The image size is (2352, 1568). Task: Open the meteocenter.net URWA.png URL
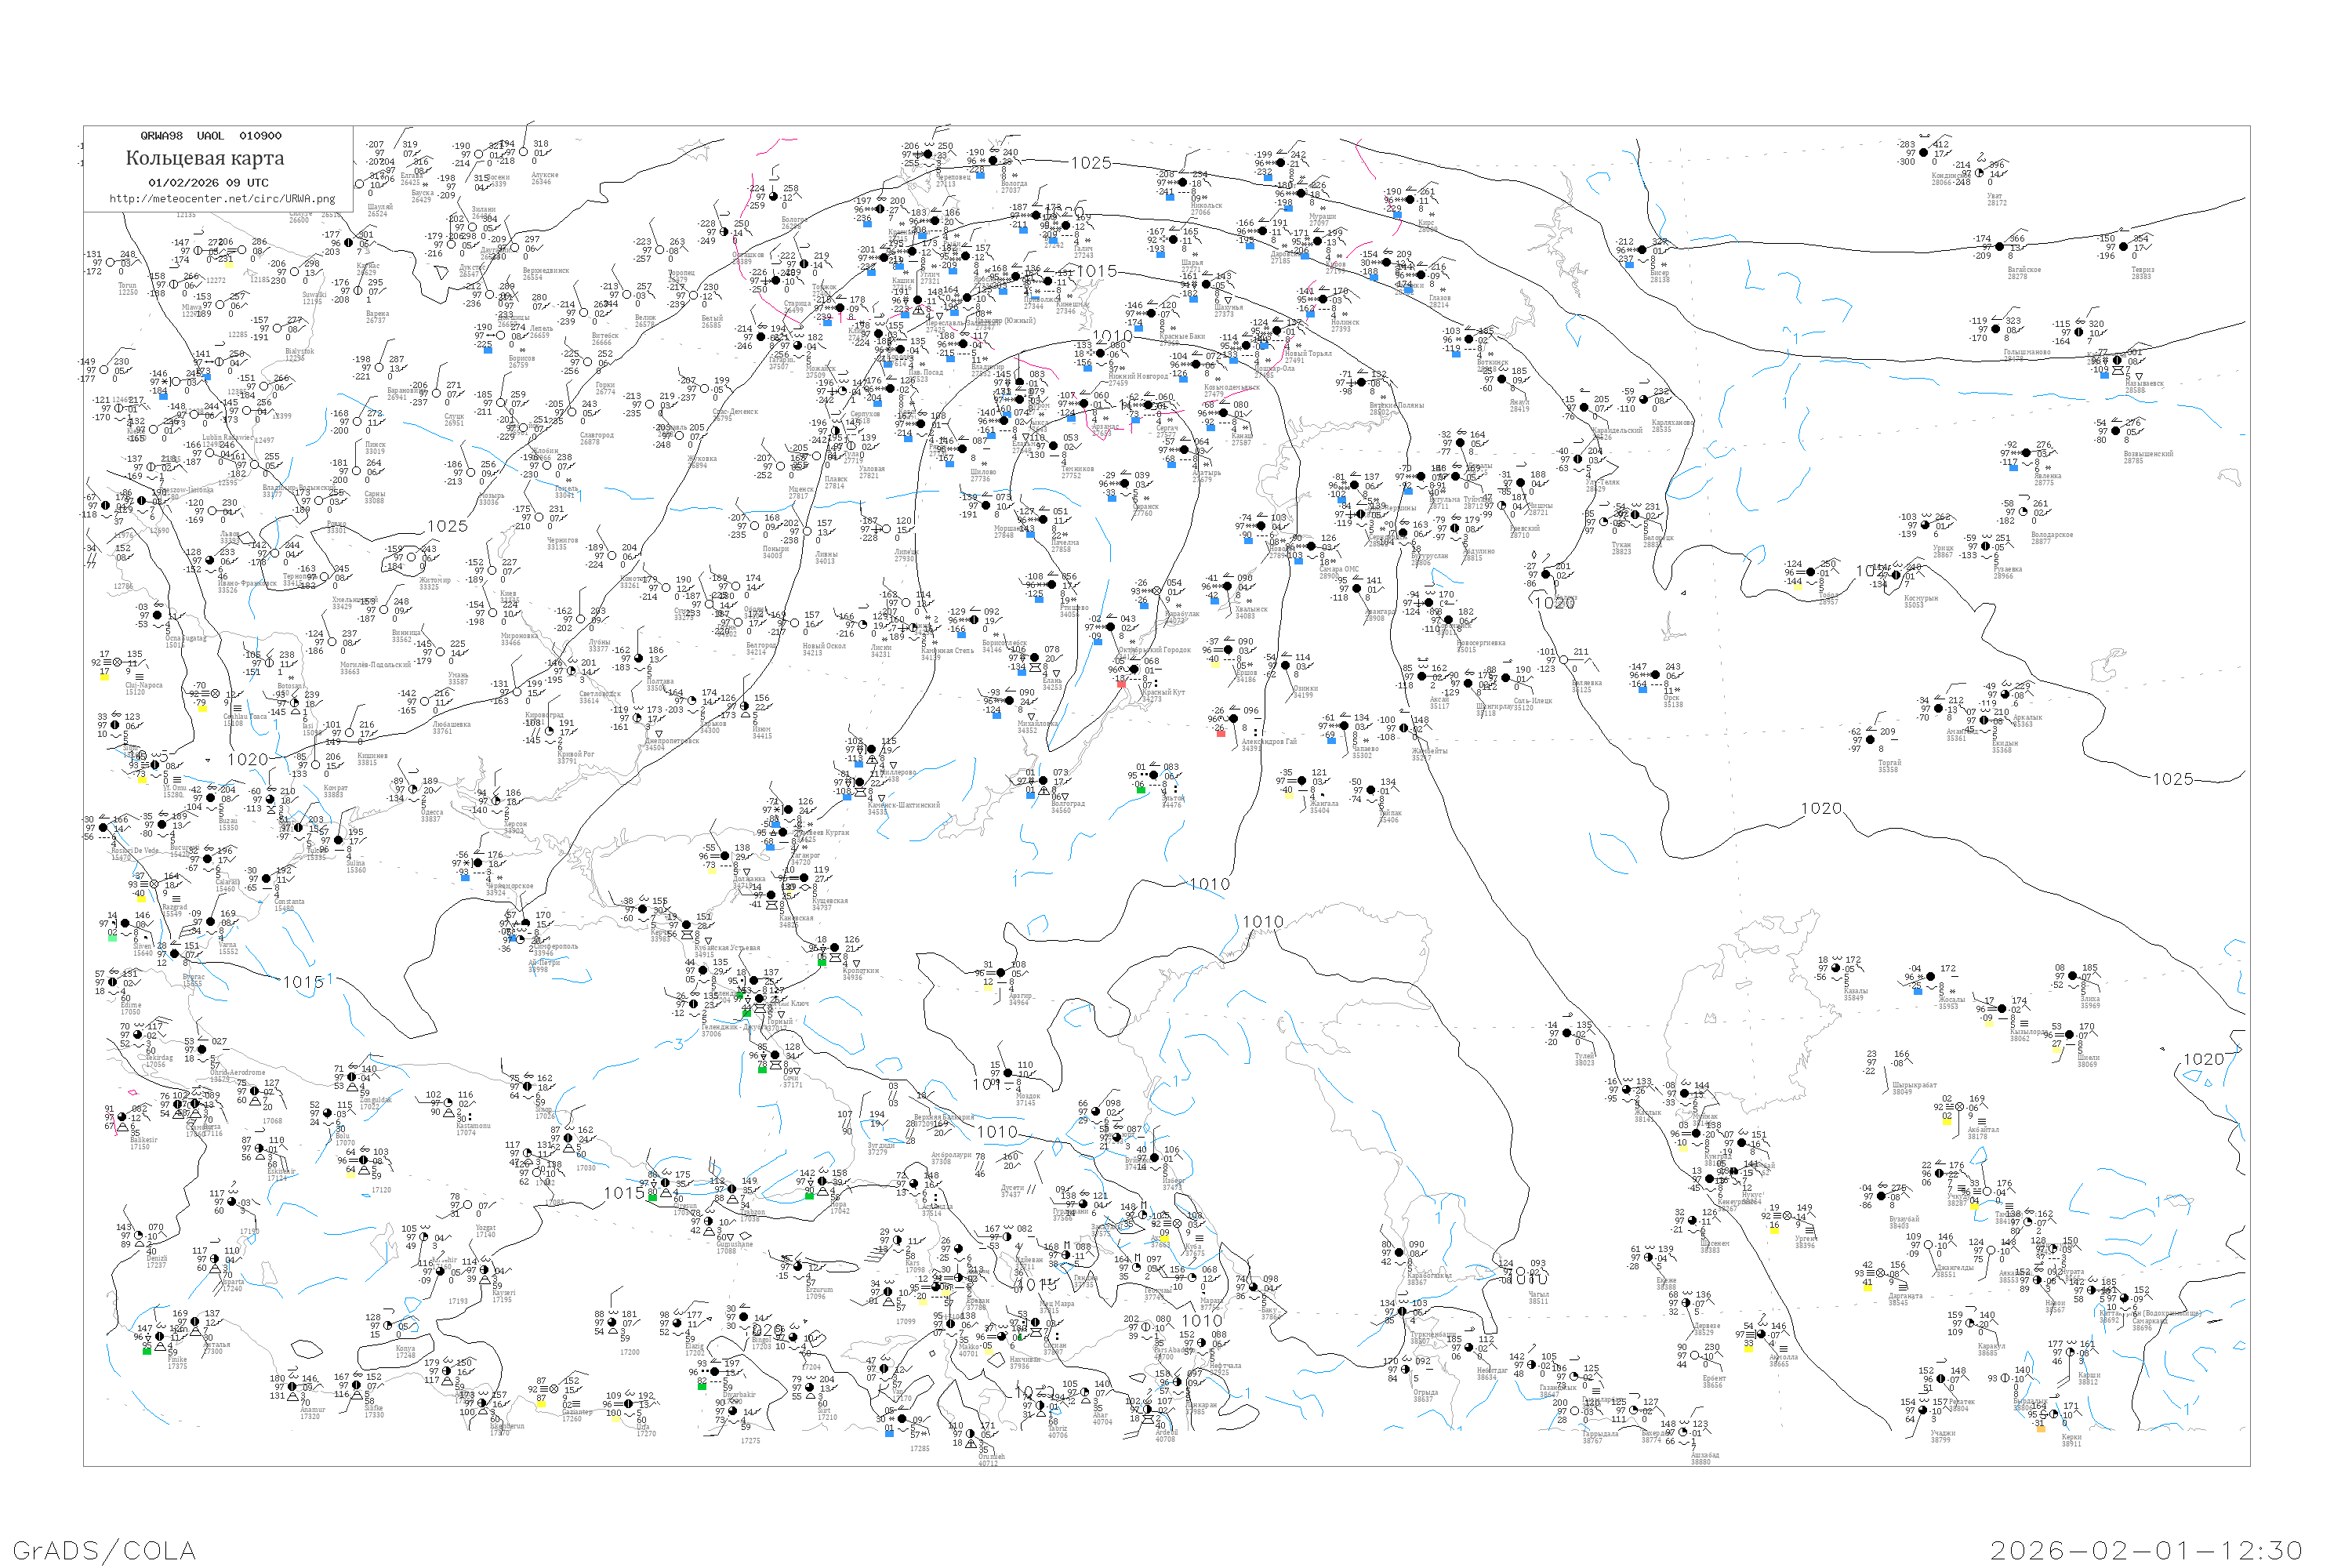pyautogui.click(x=222, y=199)
